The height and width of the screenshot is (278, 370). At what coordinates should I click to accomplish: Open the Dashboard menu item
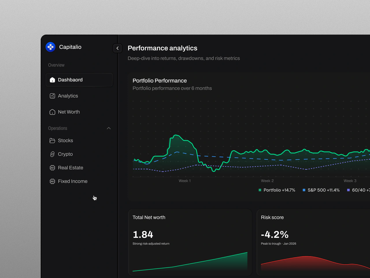79,80
